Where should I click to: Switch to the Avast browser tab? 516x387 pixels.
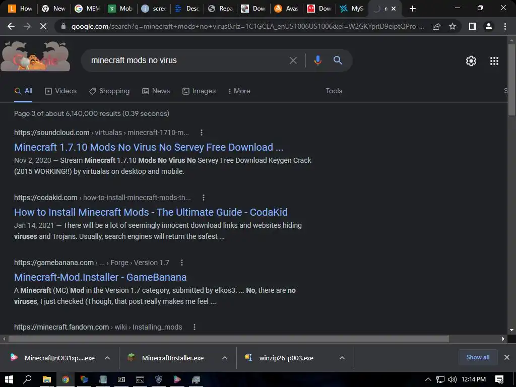286,9
